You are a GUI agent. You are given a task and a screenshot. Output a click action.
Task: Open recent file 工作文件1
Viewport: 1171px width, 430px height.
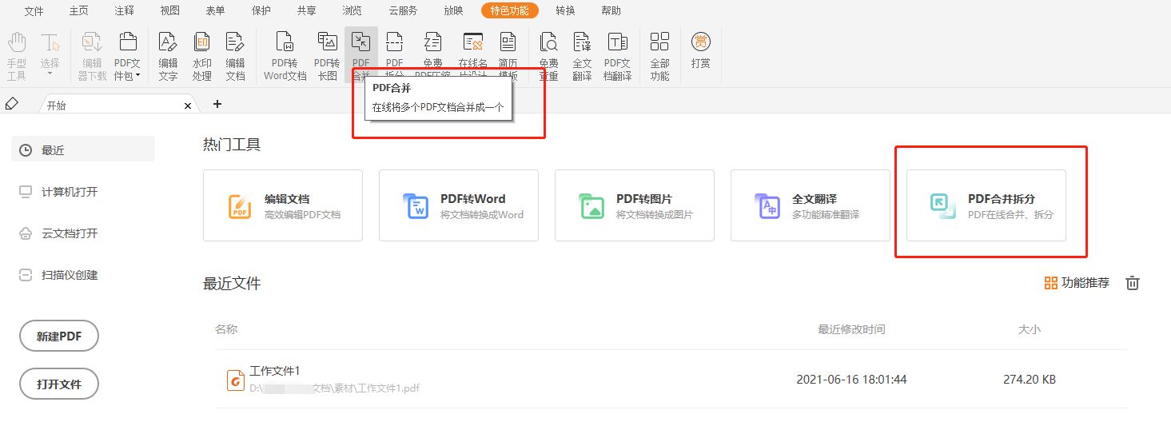point(671,379)
